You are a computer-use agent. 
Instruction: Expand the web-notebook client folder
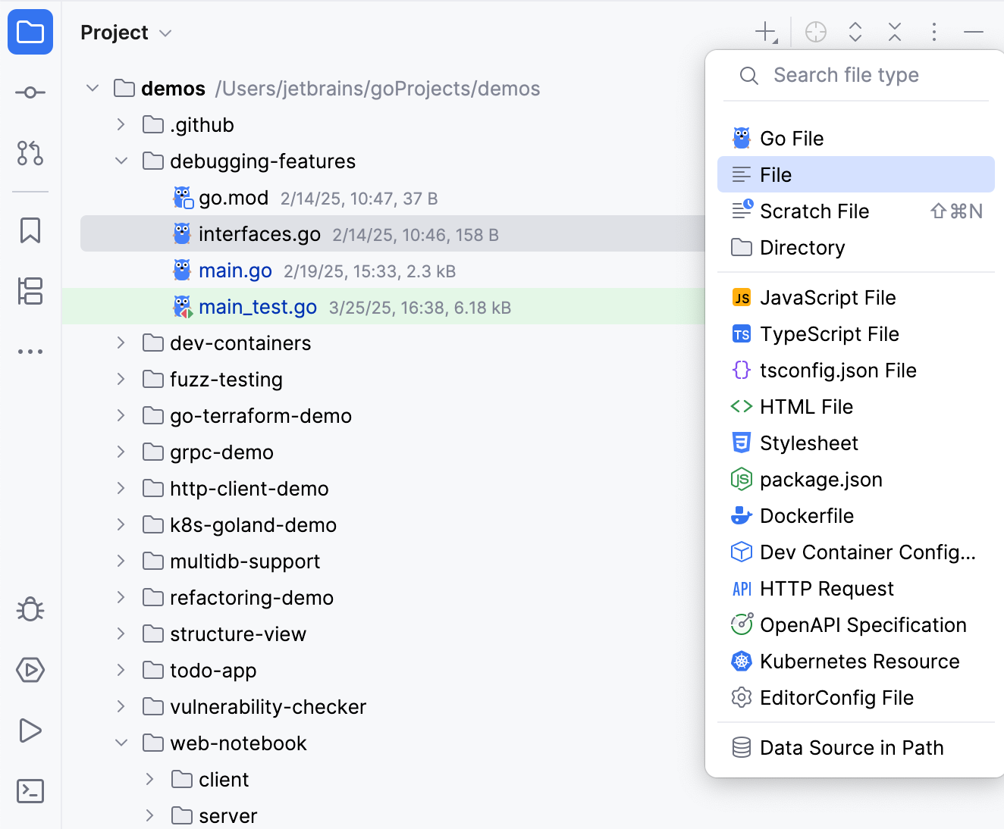coord(149,779)
